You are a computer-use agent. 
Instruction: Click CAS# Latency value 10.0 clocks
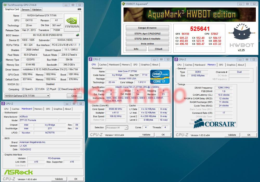coord(224,95)
